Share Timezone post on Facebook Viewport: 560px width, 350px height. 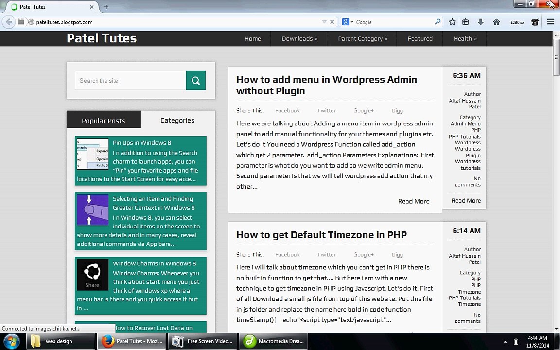point(287,255)
